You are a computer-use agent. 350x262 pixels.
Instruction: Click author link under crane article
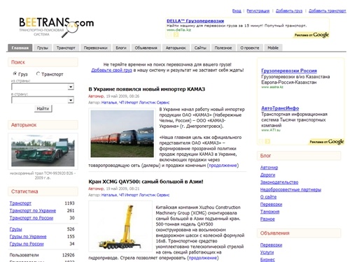pyautogui.click(x=135, y=195)
